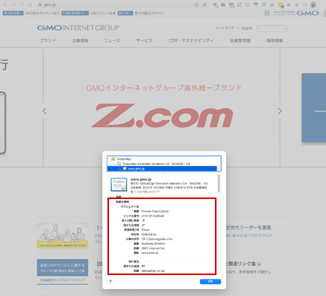This screenshot has height=296, width=326.
Task: Click the top-right GMO logo
Action: pos(308,13)
